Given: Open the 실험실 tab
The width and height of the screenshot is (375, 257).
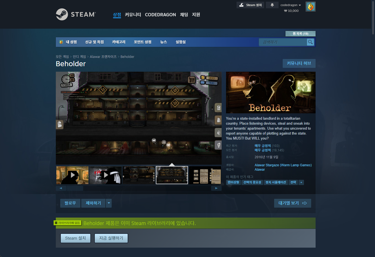Looking at the screenshot, I should [181, 42].
